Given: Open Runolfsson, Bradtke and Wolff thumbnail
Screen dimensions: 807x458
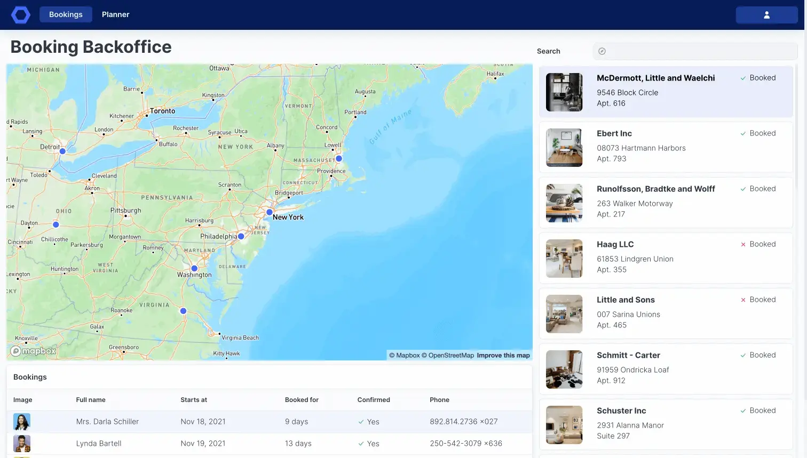Looking at the screenshot, I should pos(564,203).
